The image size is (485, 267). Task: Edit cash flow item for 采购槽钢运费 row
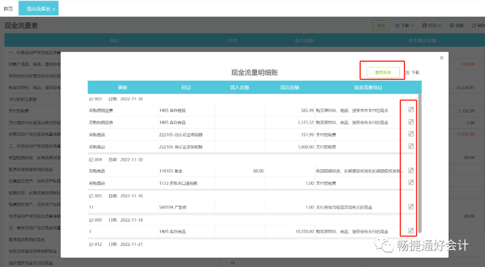411,109
